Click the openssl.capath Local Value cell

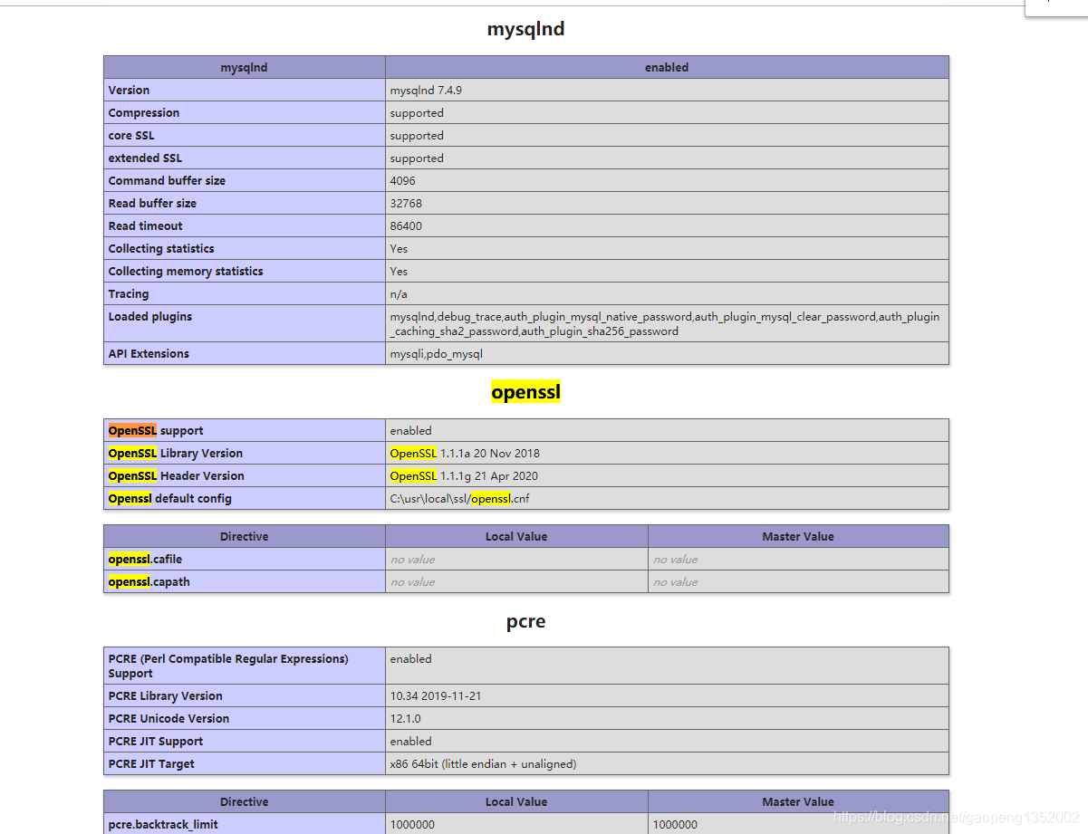click(x=515, y=581)
